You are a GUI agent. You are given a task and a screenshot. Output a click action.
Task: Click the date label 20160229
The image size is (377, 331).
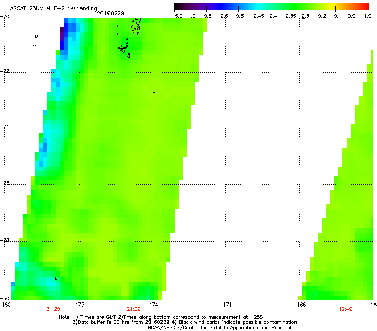coord(111,13)
